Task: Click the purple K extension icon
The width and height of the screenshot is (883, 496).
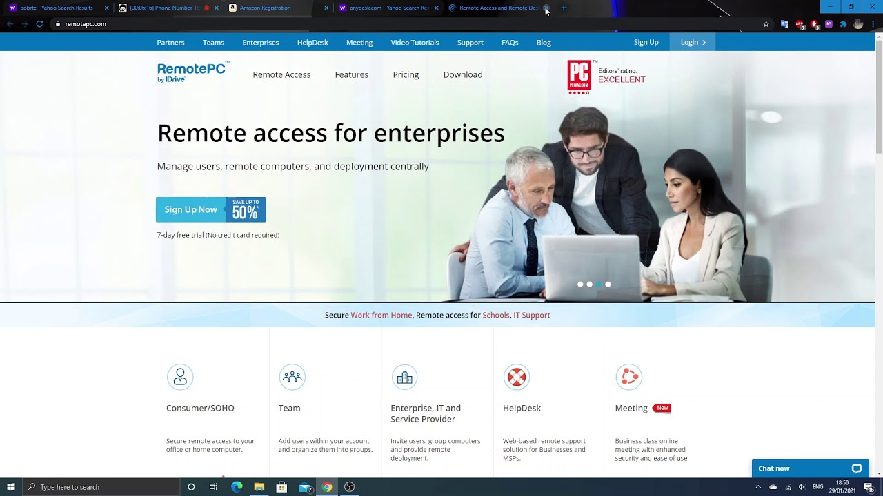Action: (829, 24)
